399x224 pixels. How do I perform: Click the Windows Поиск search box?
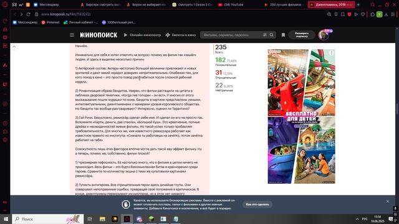[48, 219]
